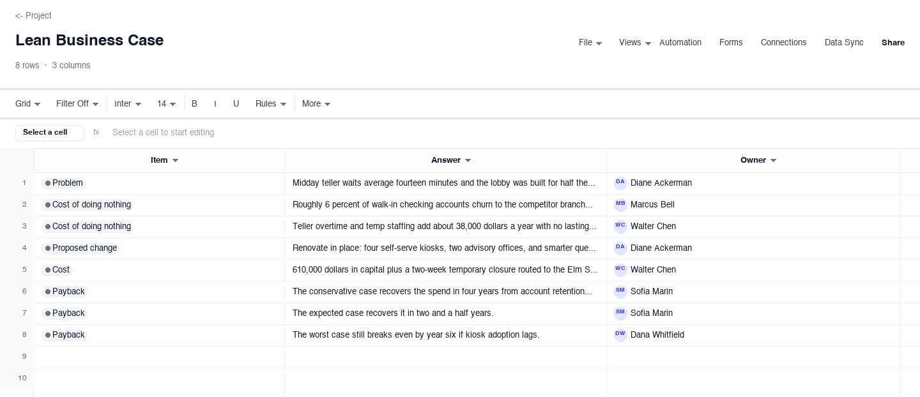Screen dimensions: 920x397
Task: Click the fx formula icon
Action: tap(96, 133)
